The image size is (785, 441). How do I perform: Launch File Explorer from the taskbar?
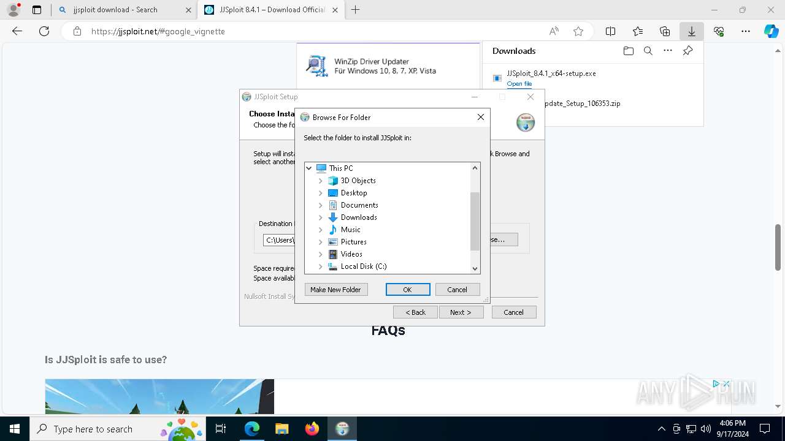coord(281,429)
